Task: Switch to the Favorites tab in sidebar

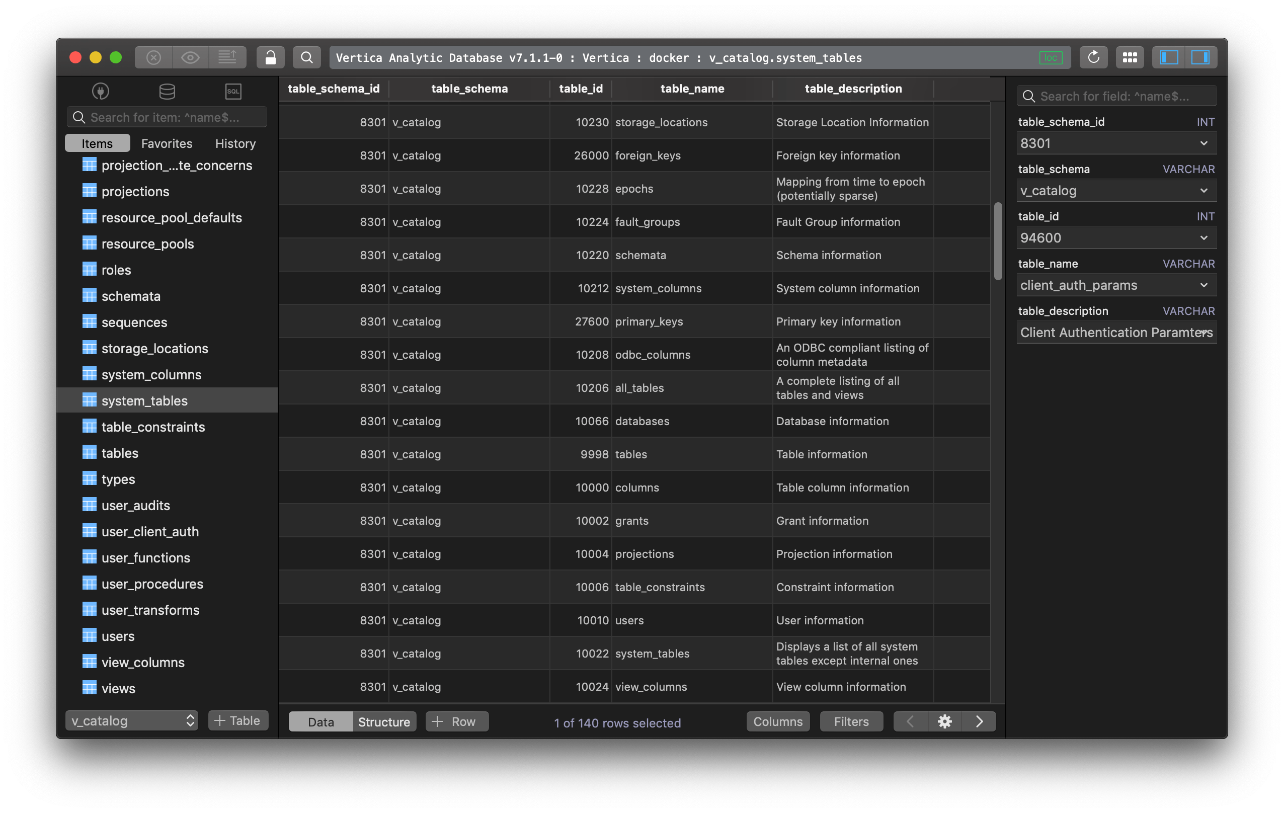Action: [167, 143]
